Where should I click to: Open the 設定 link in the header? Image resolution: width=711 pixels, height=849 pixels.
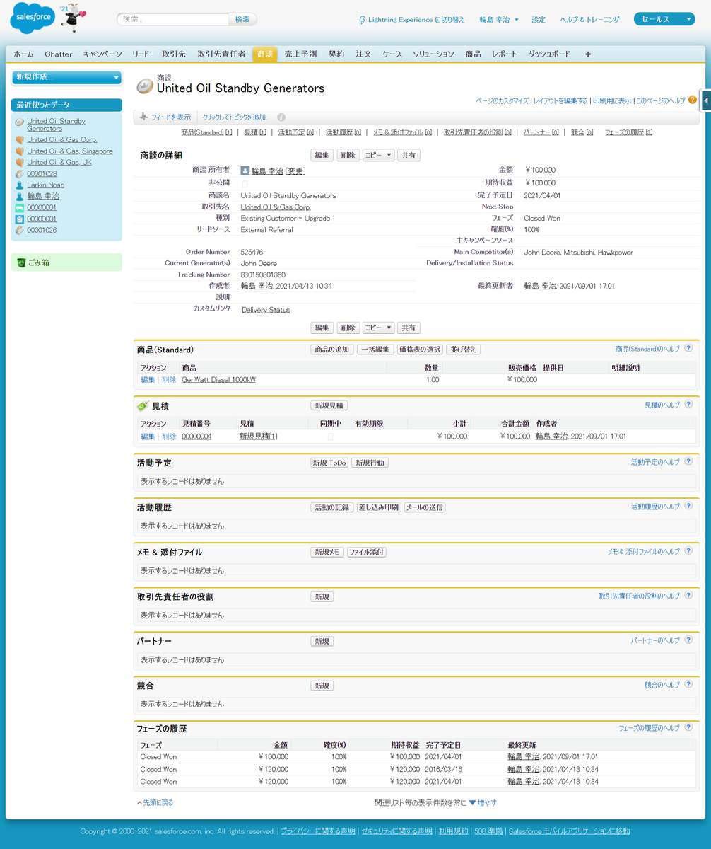pos(539,20)
